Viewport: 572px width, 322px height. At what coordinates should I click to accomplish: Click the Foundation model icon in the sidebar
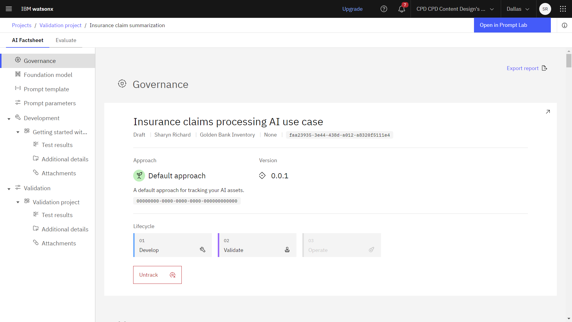tap(18, 74)
